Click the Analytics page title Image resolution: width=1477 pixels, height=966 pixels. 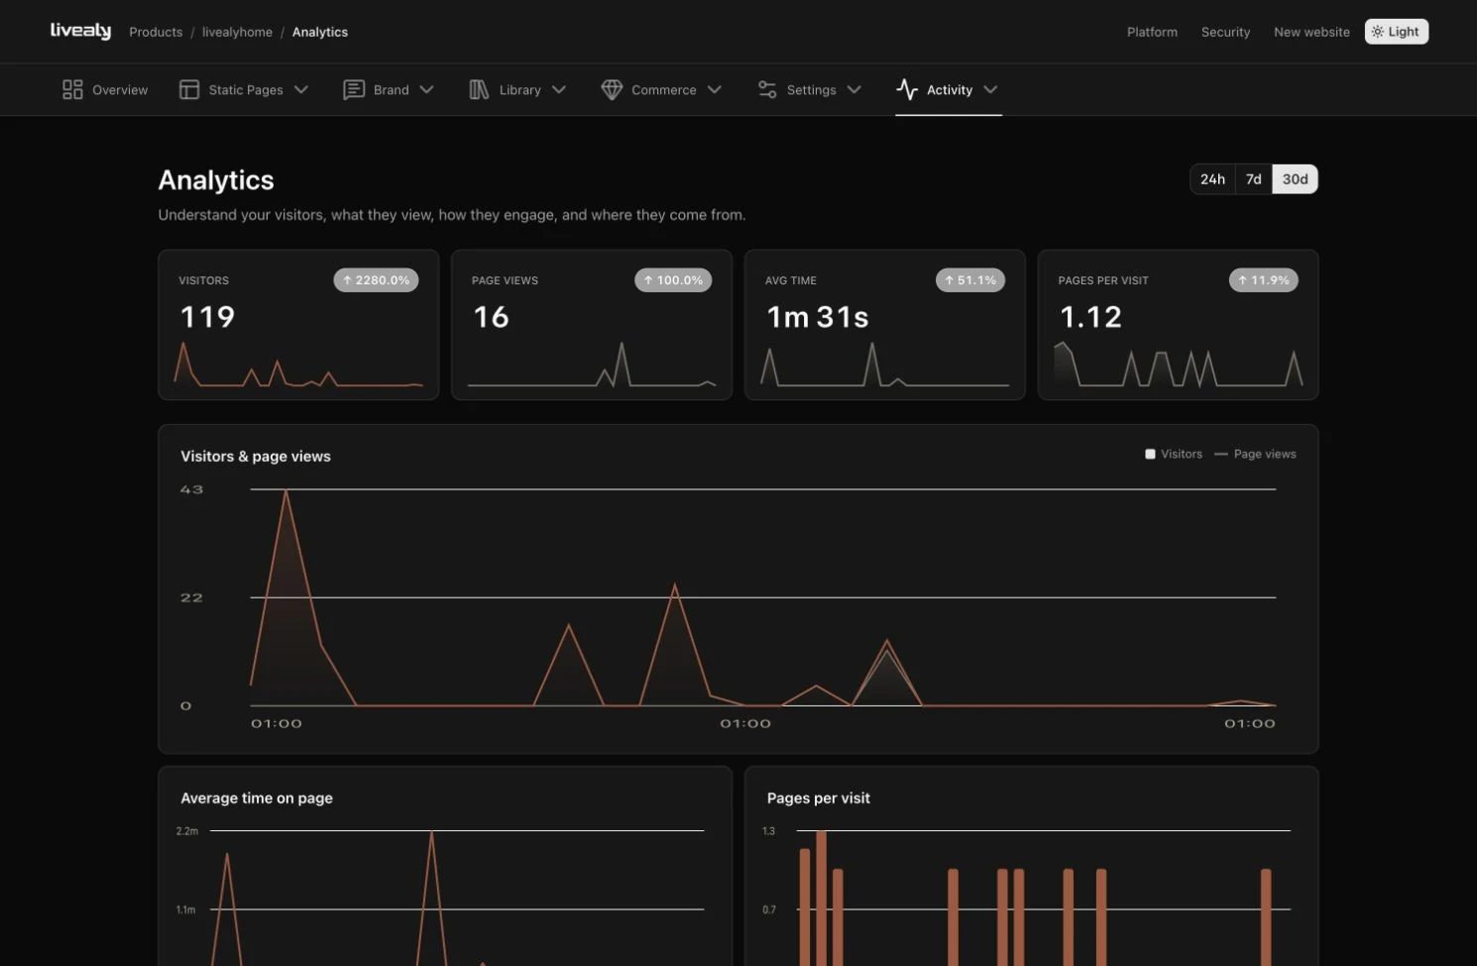216,180
